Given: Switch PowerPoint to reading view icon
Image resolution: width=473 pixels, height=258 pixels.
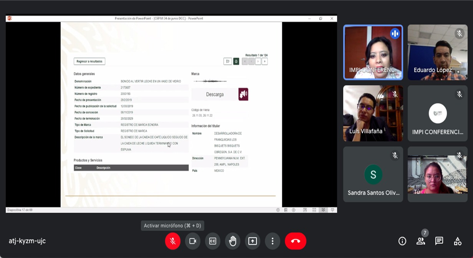Looking at the screenshot, I should click(323, 210).
